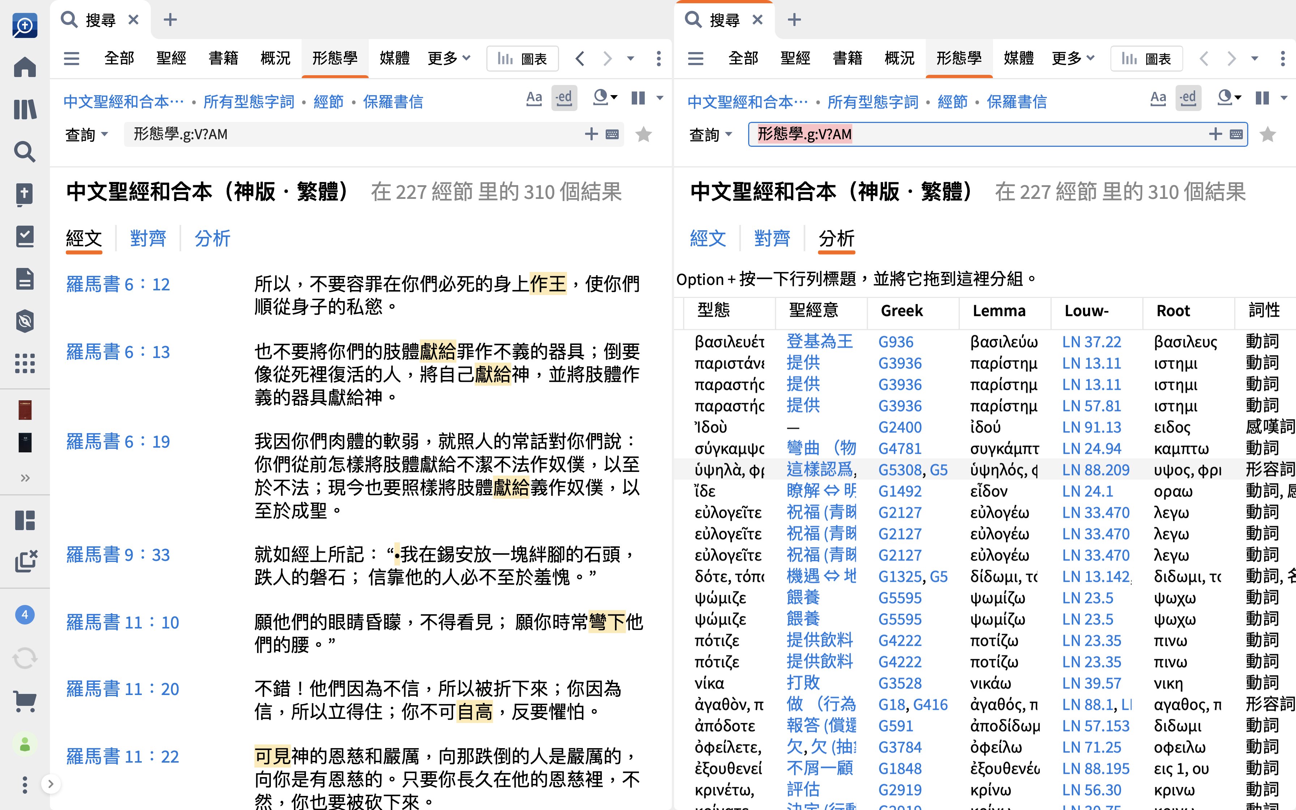Open right panel columns layout toggle
The image size is (1296, 810).
pos(1262,98)
